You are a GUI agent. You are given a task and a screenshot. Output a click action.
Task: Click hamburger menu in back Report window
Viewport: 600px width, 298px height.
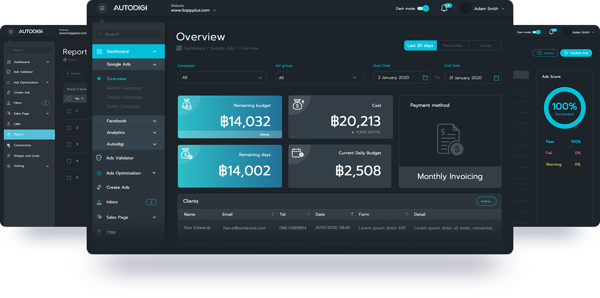click(11, 32)
